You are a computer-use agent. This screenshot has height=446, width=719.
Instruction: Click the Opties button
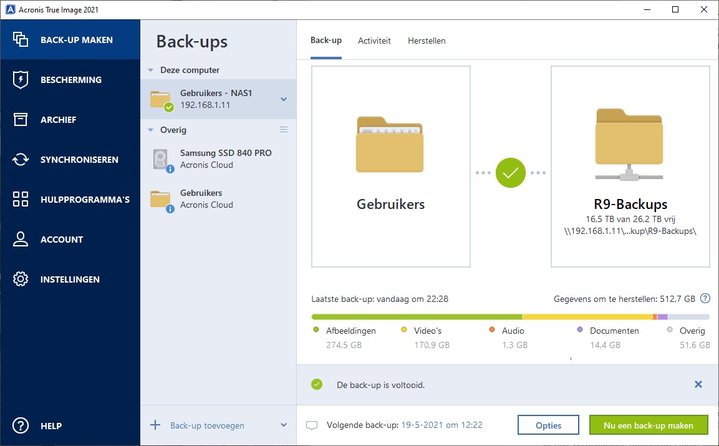pyautogui.click(x=548, y=425)
